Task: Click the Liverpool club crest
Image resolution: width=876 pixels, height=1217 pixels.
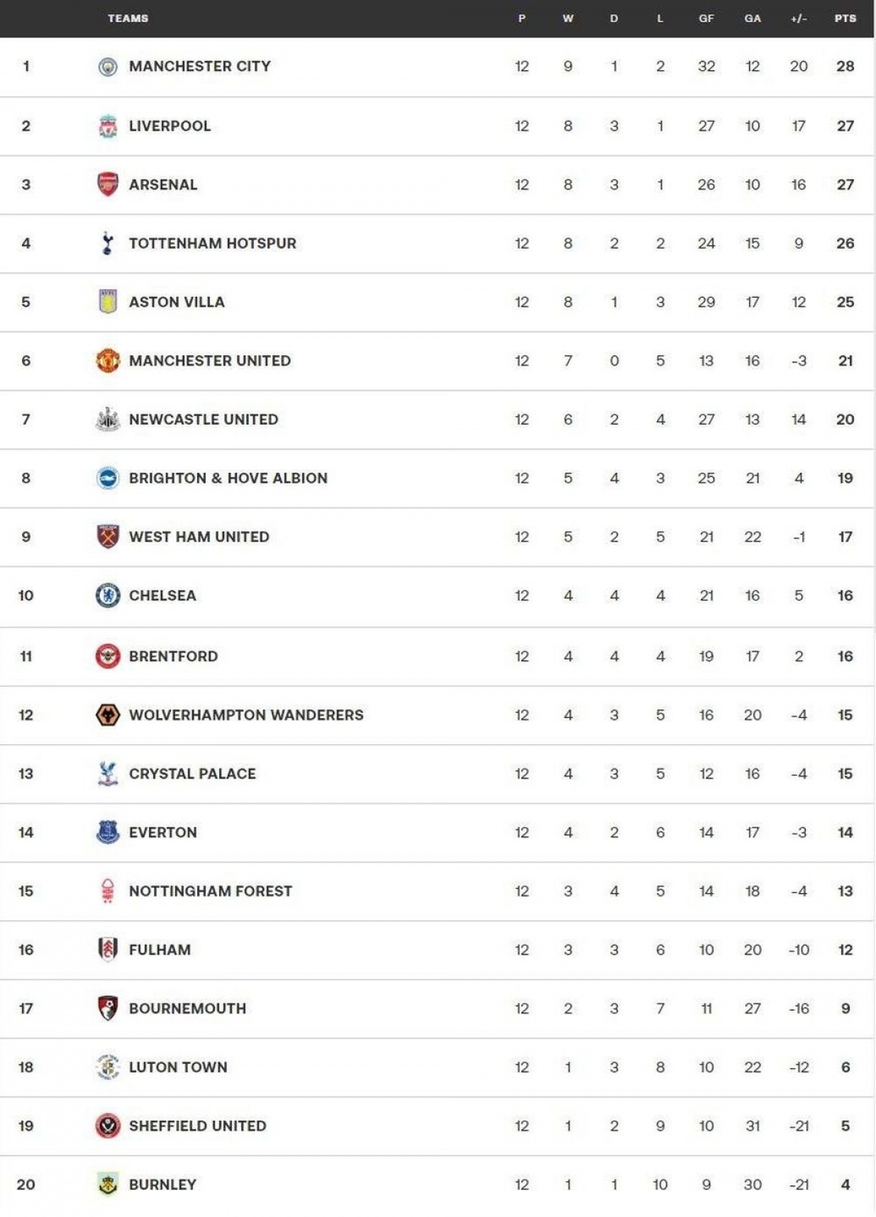Action: pyautogui.click(x=108, y=126)
